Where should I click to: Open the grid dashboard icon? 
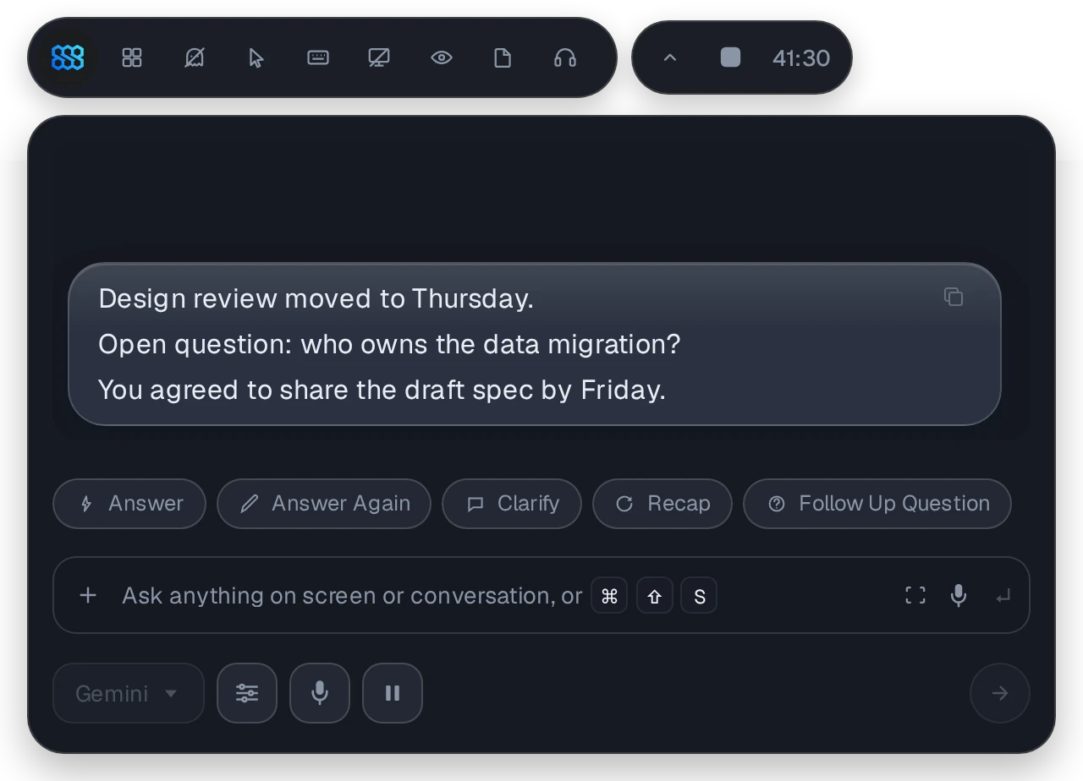point(132,57)
